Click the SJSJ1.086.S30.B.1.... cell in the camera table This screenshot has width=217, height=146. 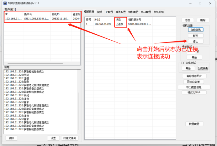(140, 24)
